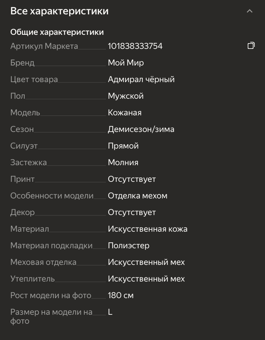Click the model height value "180 см"
The height and width of the screenshot is (340, 265).
pyautogui.click(x=121, y=296)
